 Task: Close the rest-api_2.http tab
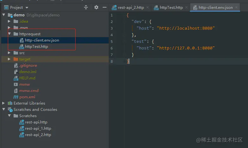click(148, 8)
